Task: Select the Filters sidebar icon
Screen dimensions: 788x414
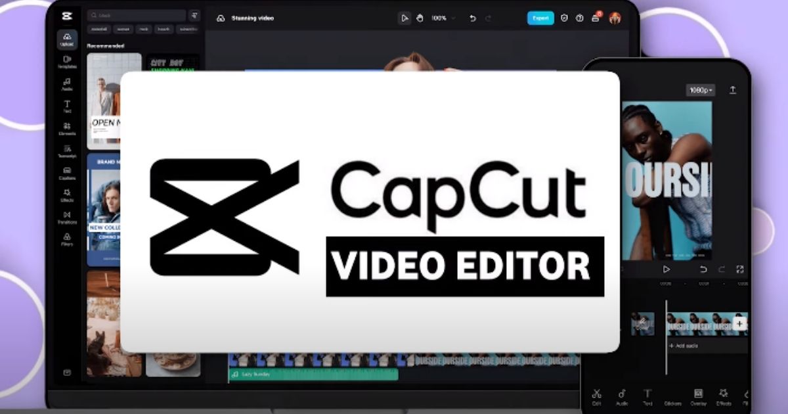Action: [67, 239]
